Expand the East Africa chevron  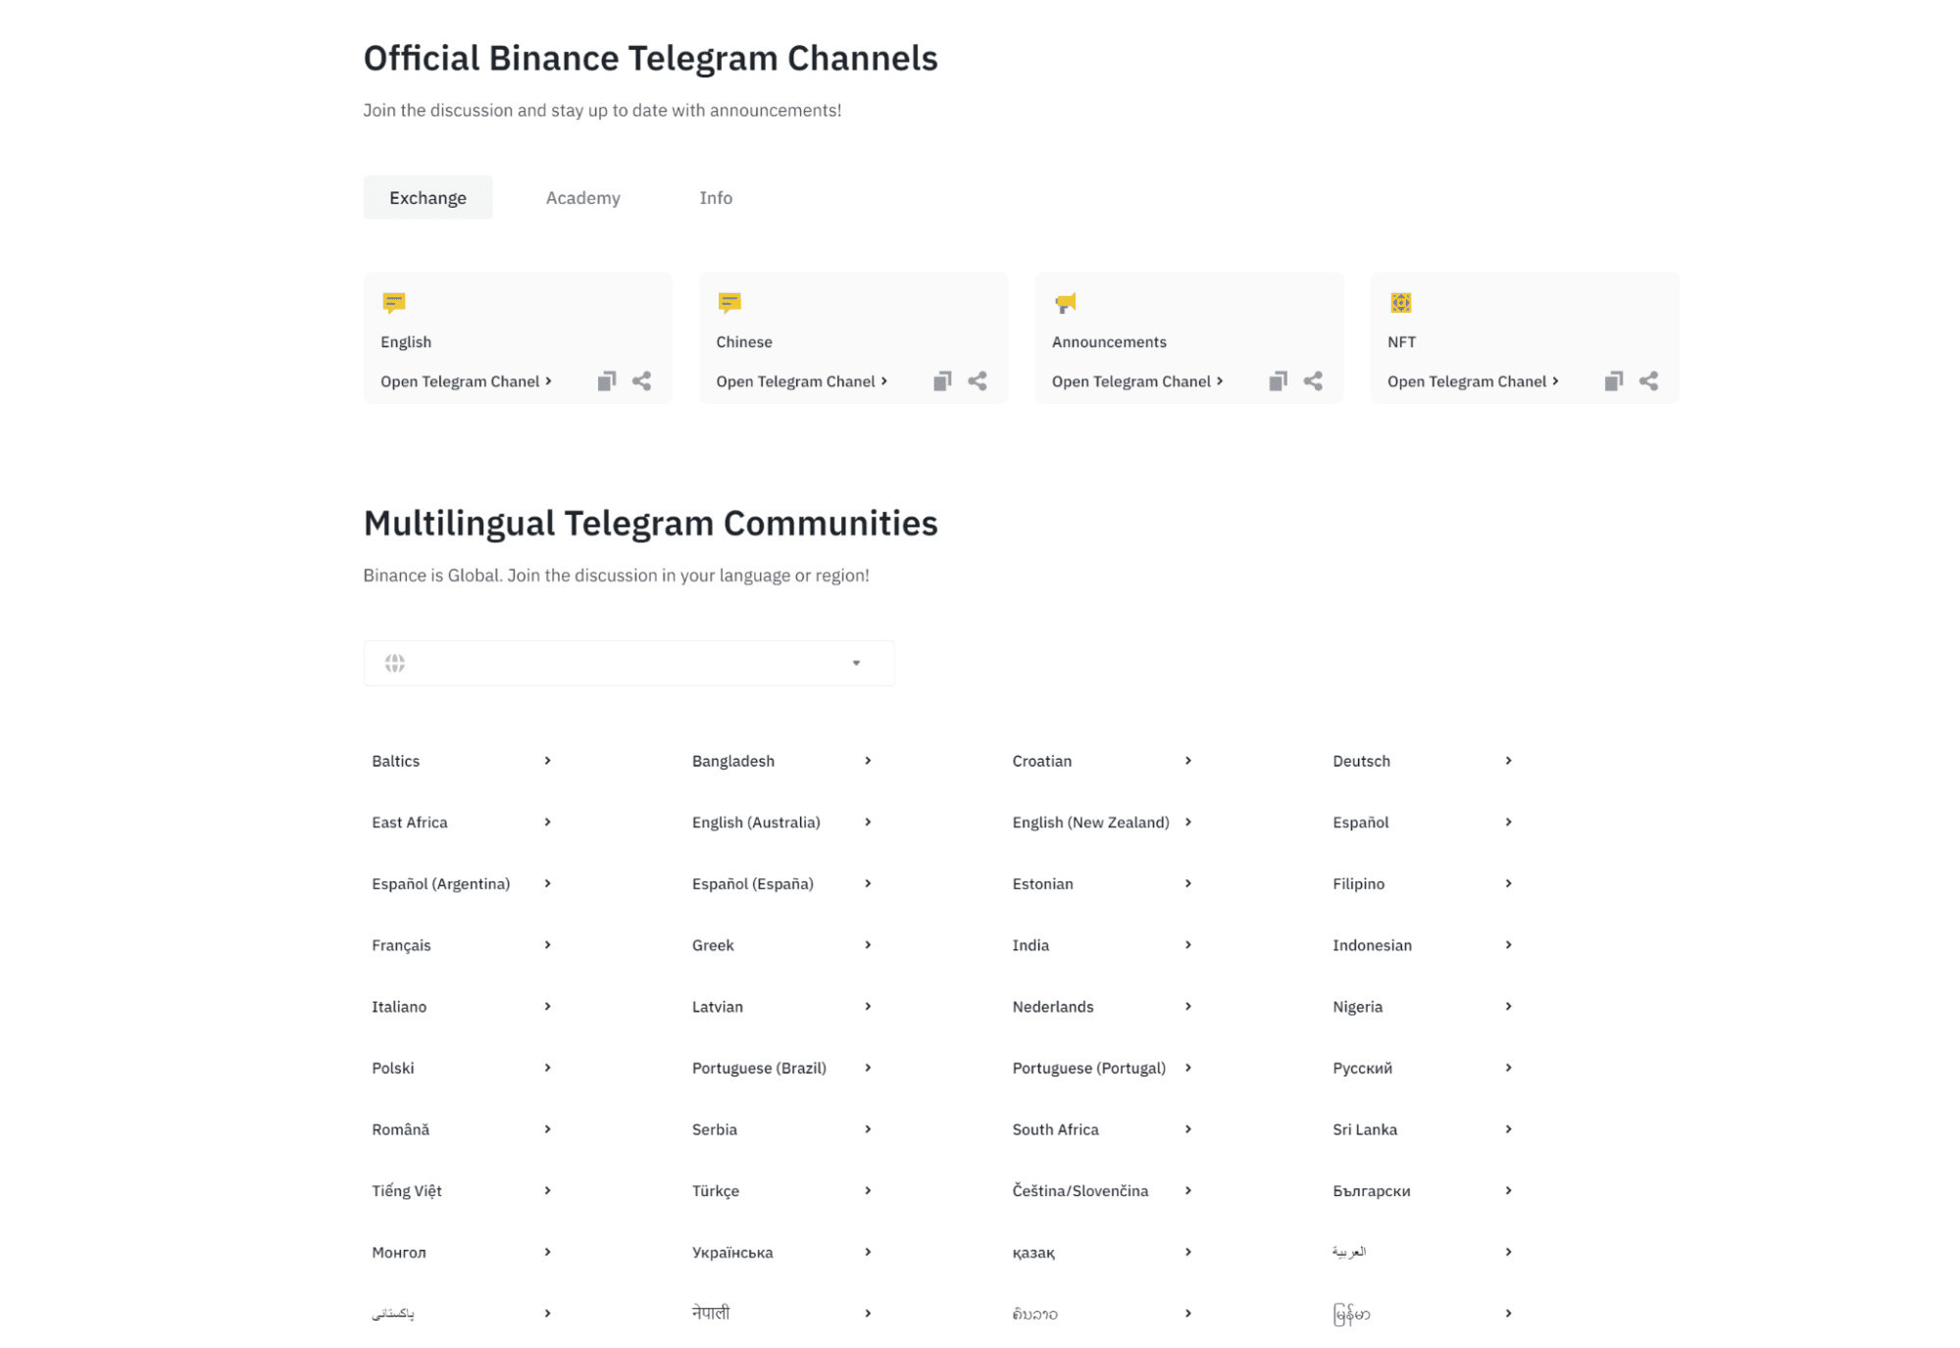click(547, 822)
